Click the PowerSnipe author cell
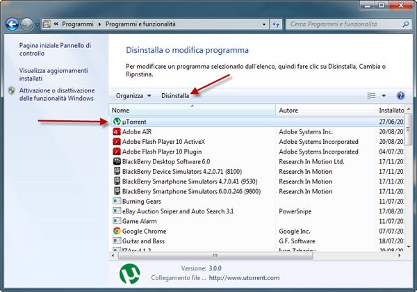 295,211
